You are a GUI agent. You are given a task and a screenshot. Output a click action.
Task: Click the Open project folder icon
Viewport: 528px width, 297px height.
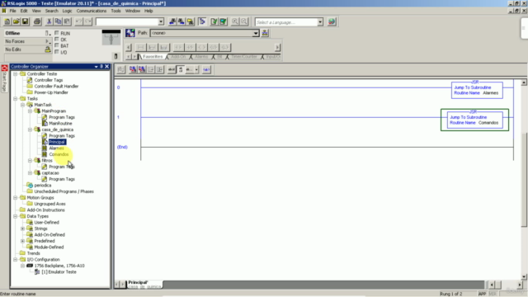tap(16, 21)
